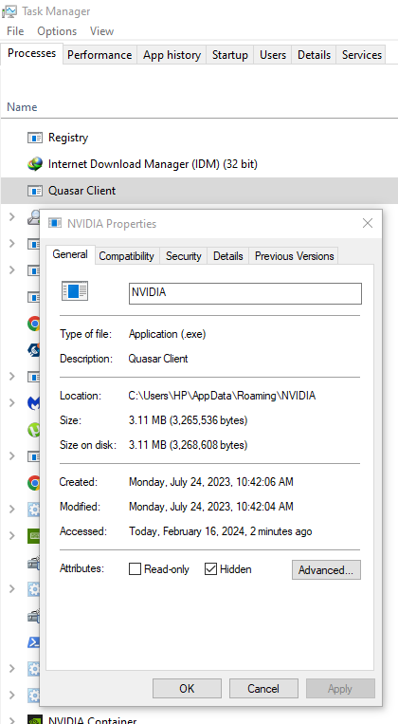
Task: Sort by the Name column header
Action: click(x=22, y=107)
